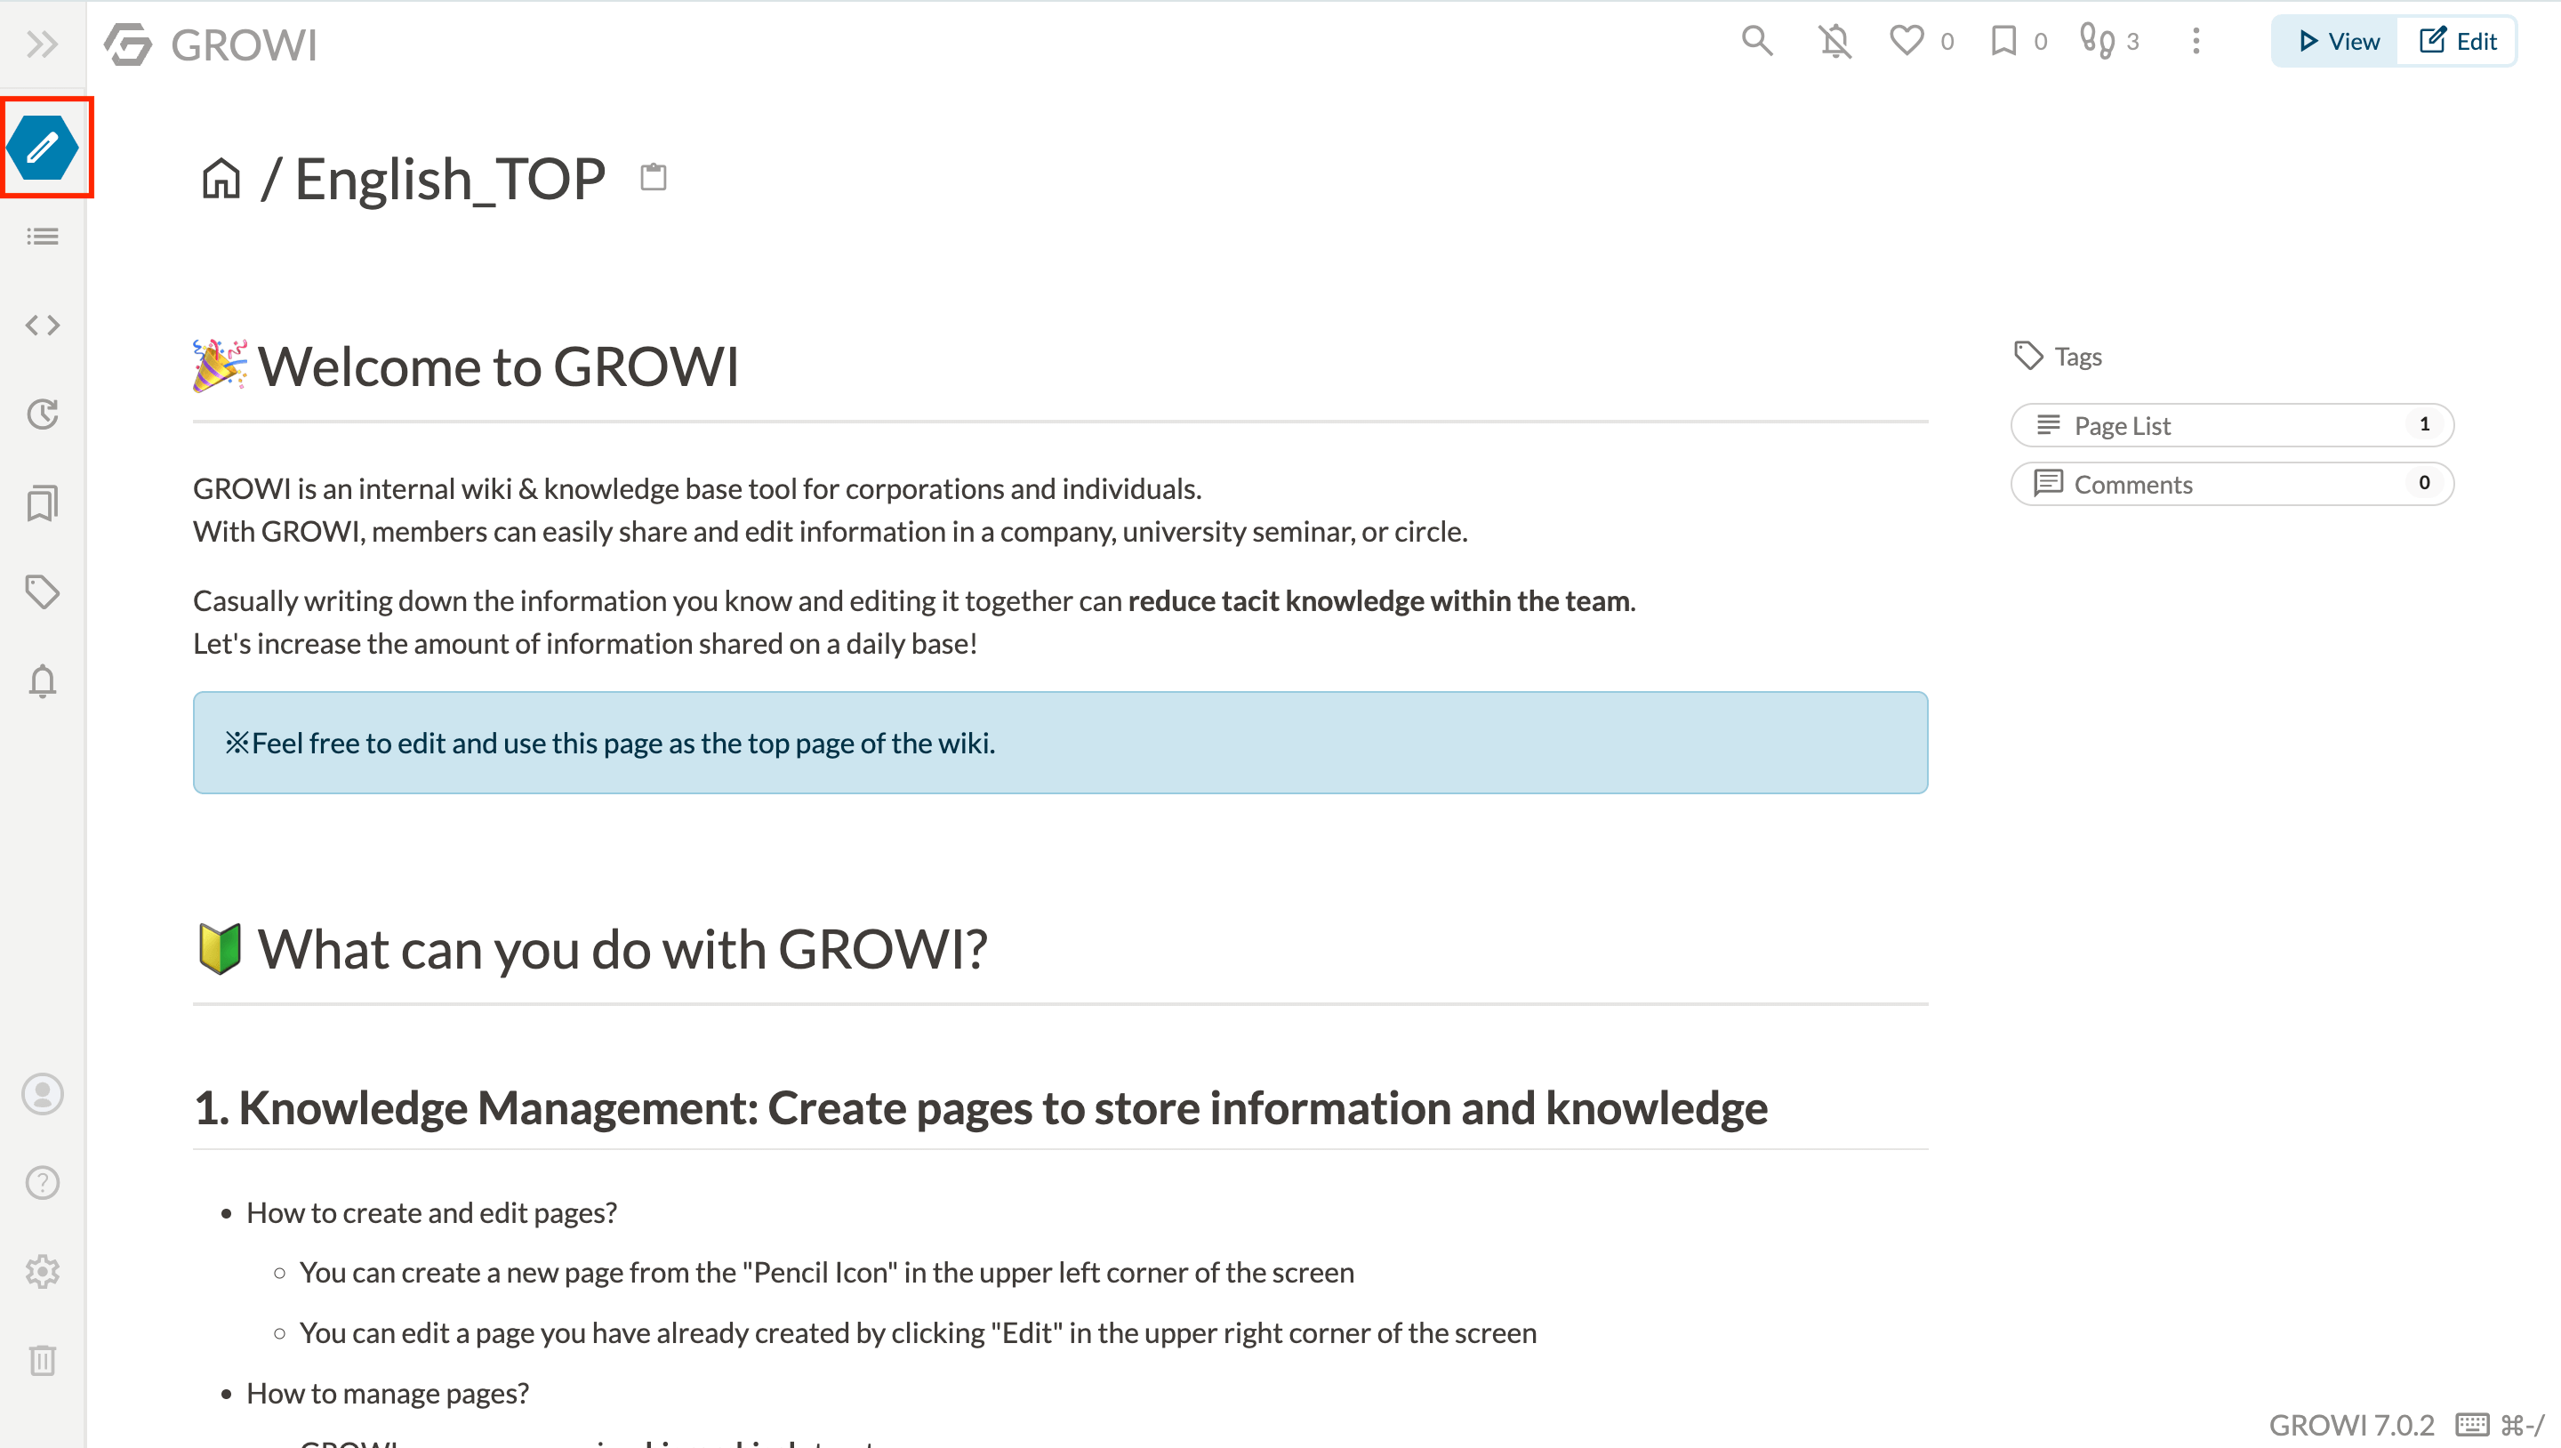
Task: Click the English_TOP page title
Action: coord(449,179)
